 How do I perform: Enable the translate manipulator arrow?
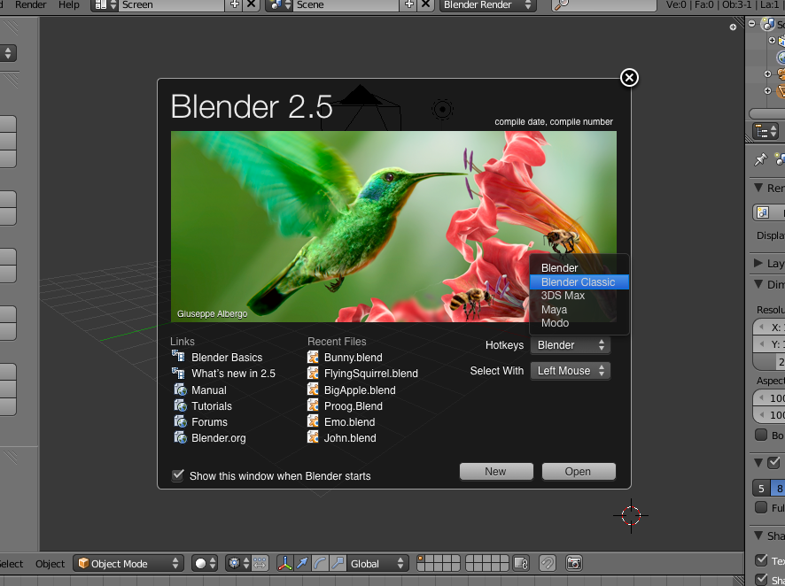(302, 564)
